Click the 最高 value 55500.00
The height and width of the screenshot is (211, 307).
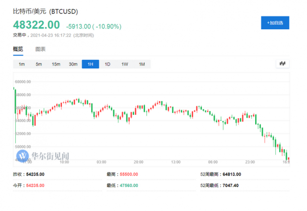(129, 174)
